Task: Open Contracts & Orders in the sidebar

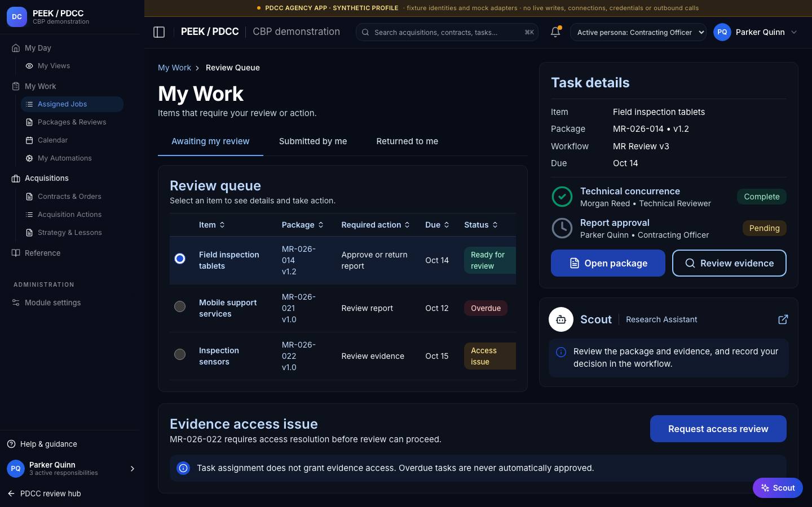Action: (72, 197)
